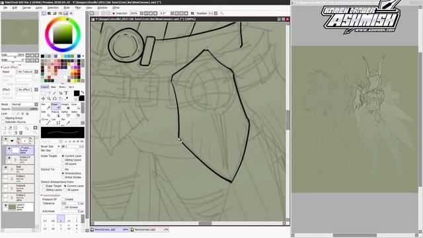Choose the Weight linework tool
This screenshot has width=423, height=238.
coord(65,106)
